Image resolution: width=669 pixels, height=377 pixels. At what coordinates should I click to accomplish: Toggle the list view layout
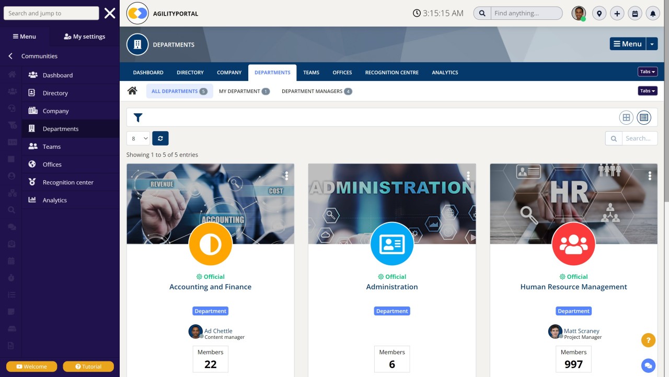coord(644,117)
